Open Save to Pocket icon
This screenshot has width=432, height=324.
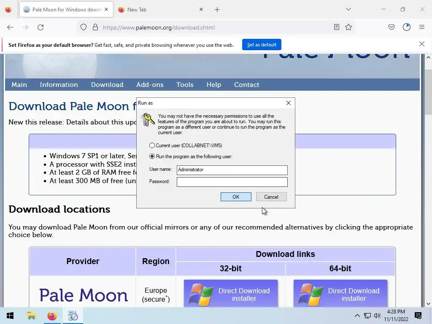[391, 27]
